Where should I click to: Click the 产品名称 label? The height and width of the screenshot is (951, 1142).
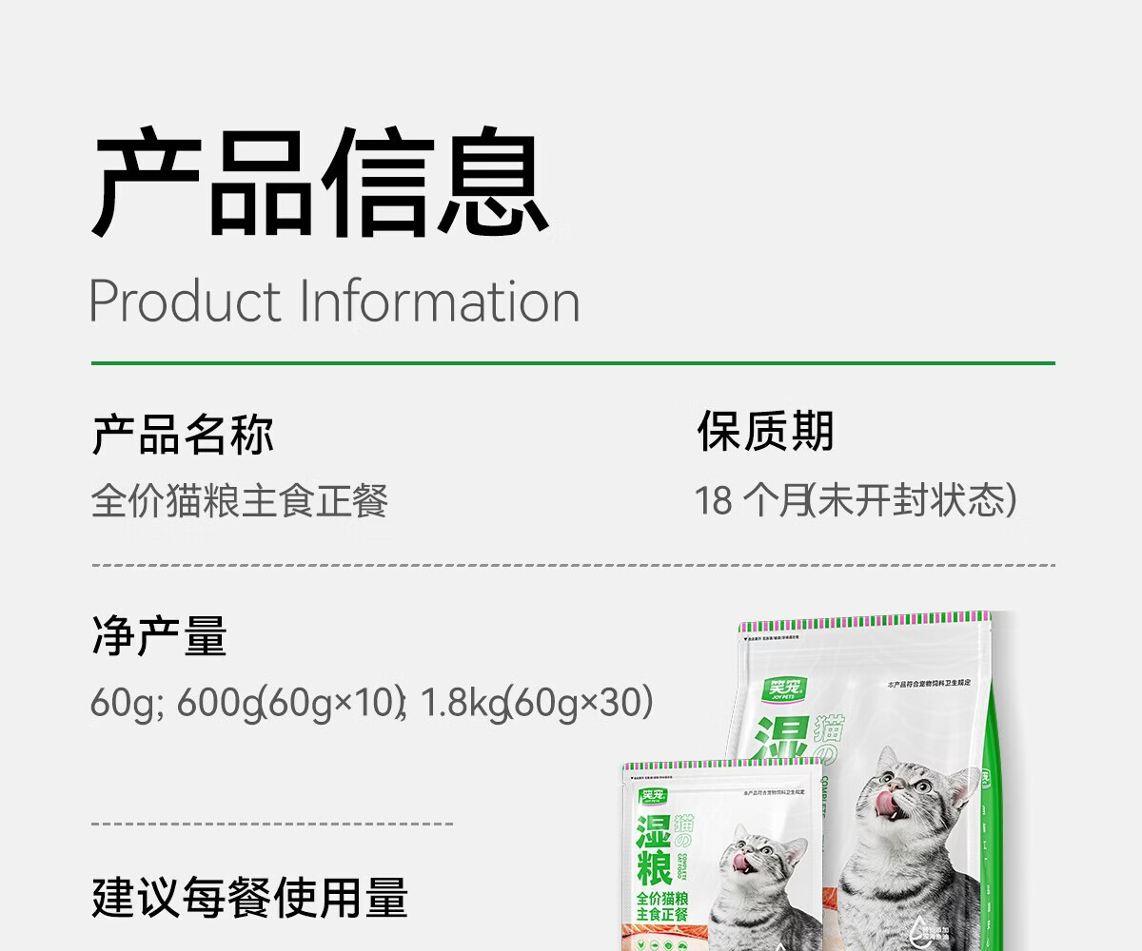click(183, 433)
